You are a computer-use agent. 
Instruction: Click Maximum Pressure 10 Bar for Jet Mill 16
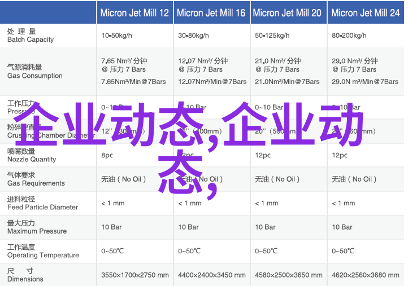click(188, 227)
